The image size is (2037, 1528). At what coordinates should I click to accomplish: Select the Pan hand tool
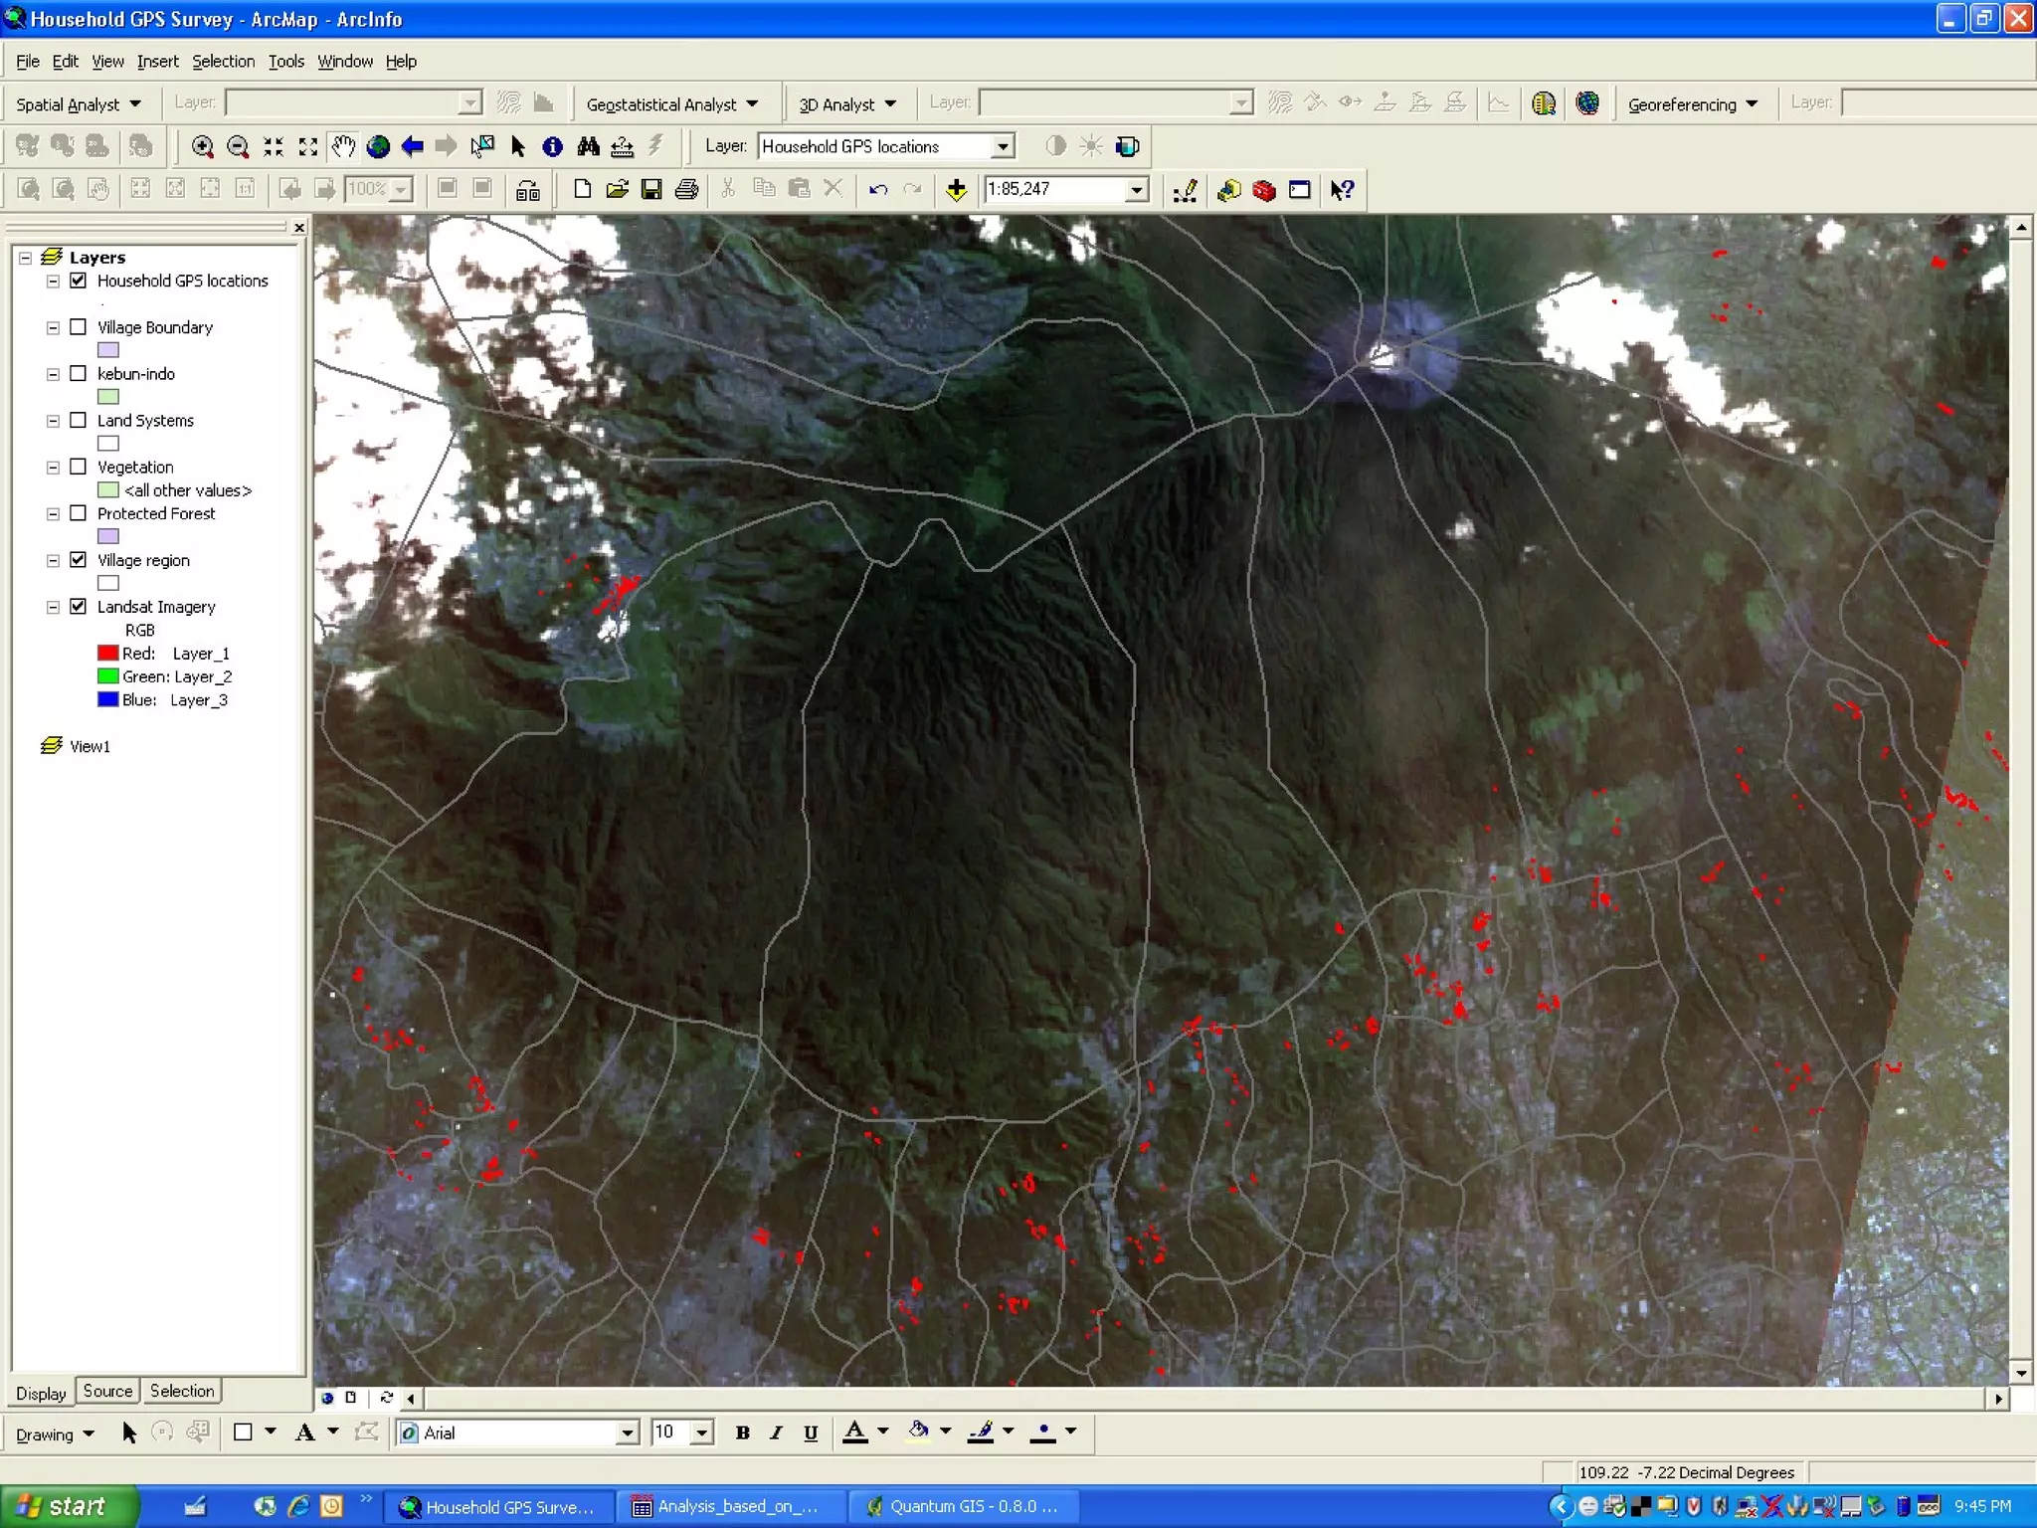pos(343,147)
